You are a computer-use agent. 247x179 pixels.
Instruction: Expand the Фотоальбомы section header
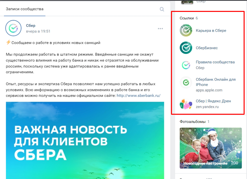tap(191, 121)
